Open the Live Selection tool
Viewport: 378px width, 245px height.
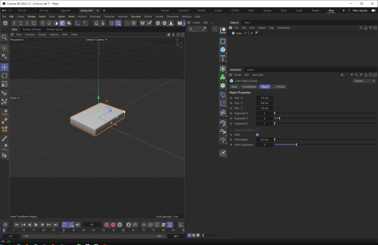click(4, 48)
